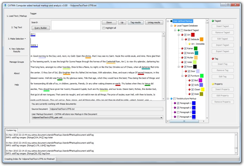Collapse the Furniture tag node
The image size is (244, 166).
point(182,76)
